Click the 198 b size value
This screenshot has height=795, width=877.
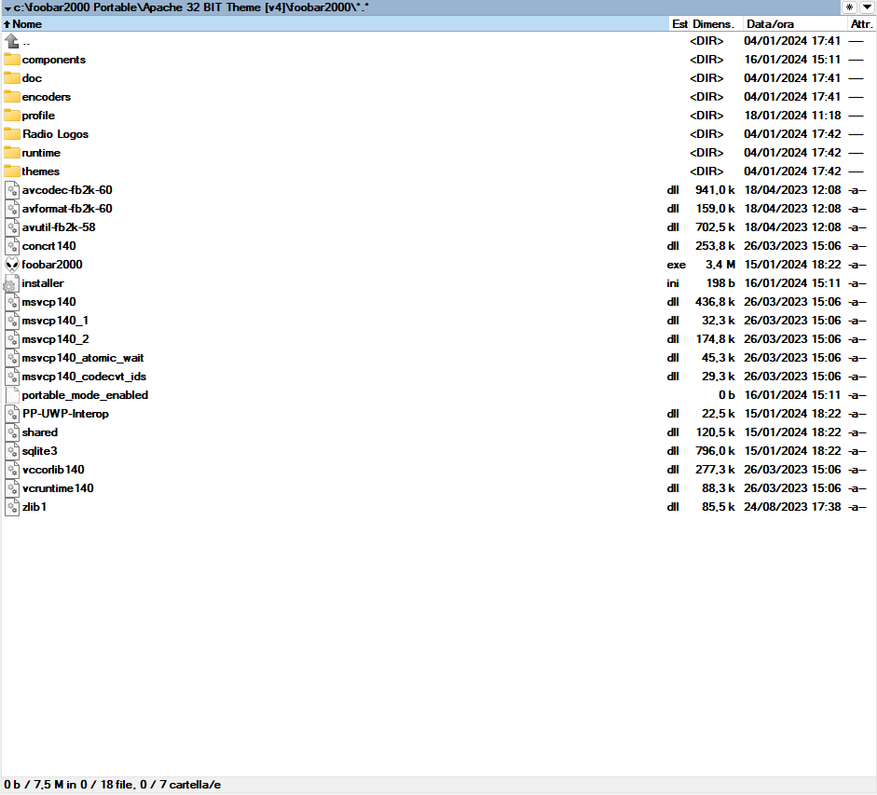(x=721, y=283)
